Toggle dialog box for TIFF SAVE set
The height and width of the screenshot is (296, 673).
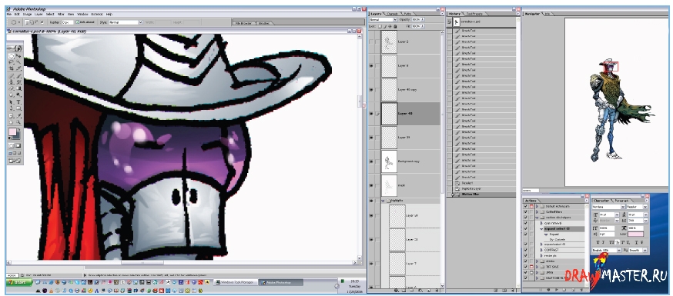pos(531,267)
